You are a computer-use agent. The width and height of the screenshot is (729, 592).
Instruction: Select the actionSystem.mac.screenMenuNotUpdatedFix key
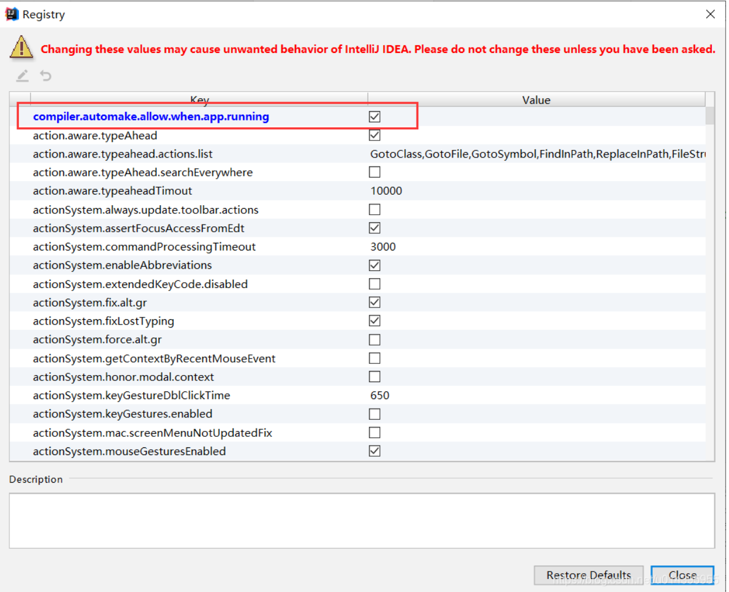coord(153,433)
